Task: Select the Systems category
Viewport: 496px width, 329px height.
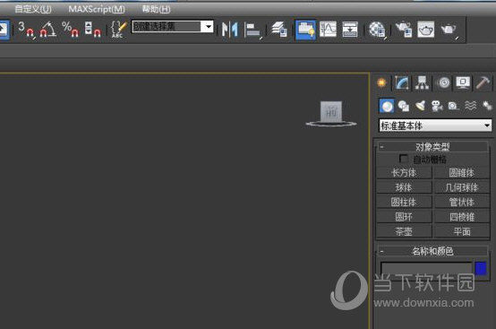Action: [x=487, y=106]
